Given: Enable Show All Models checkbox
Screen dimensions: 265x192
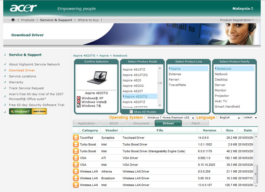Looking at the screenshot, I should pos(131,111).
